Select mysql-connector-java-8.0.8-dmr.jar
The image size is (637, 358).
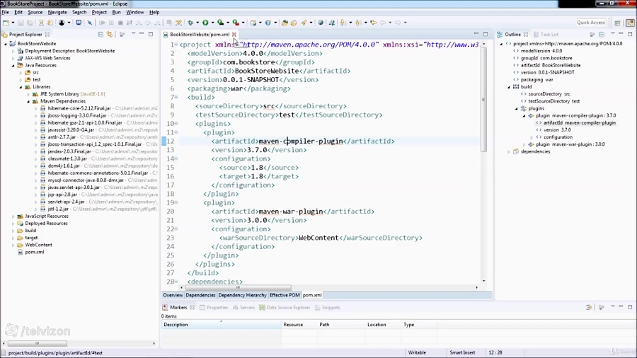pyautogui.click(x=86, y=180)
